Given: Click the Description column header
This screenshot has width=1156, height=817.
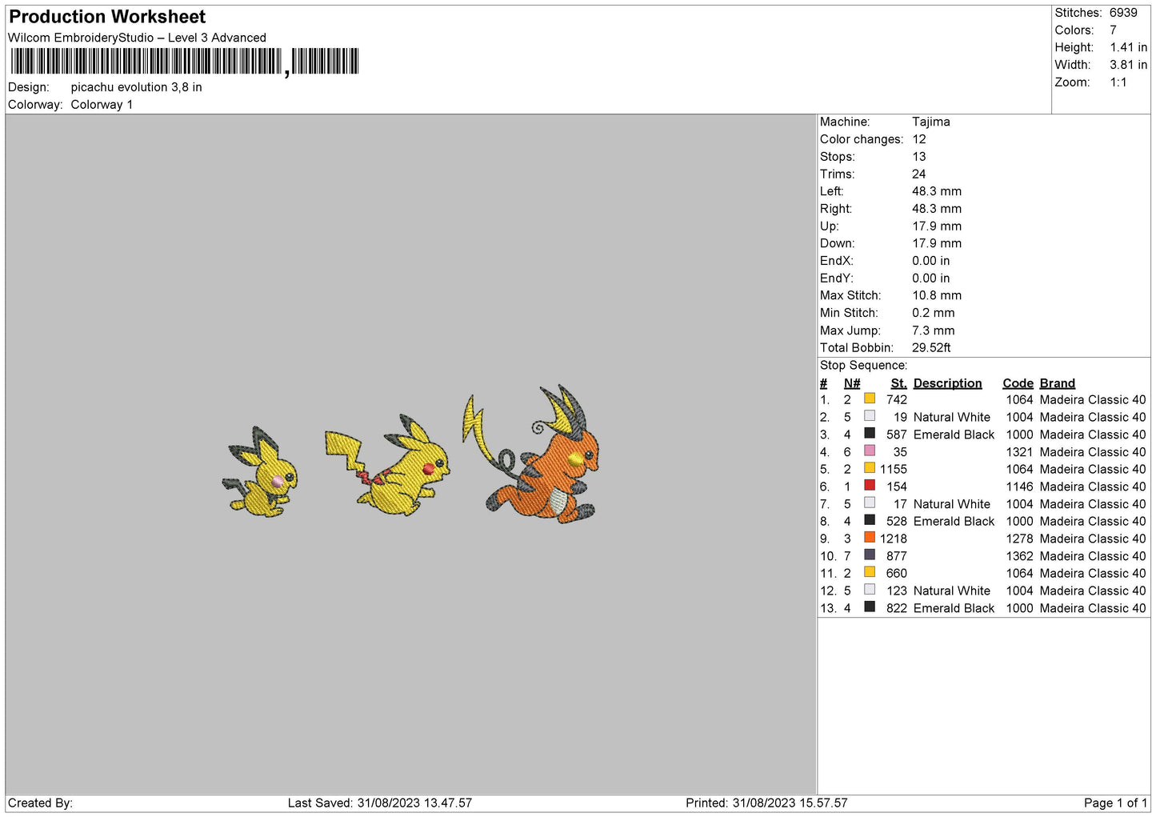Looking at the screenshot, I should tap(947, 383).
